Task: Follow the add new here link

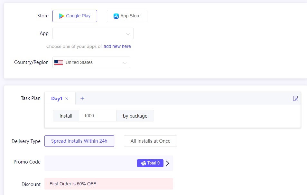Action: [x=117, y=46]
